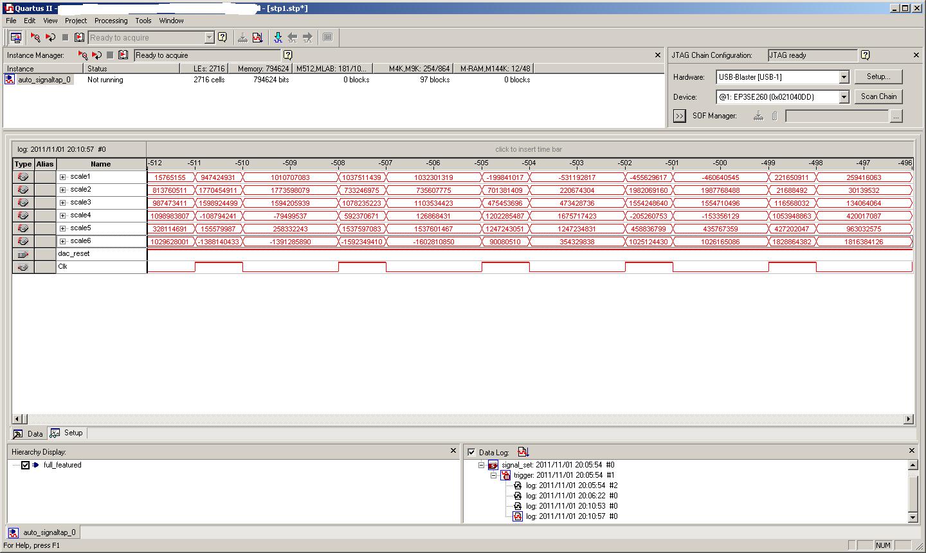Viewport: 926px width, 553px height.
Task: Click the Data Log save icon
Action: pos(522,452)
